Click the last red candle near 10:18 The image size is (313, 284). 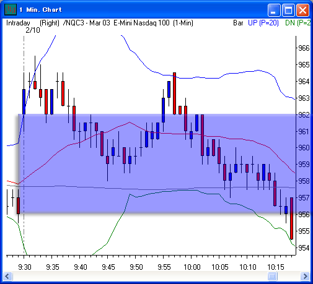(x=291, y=218)
